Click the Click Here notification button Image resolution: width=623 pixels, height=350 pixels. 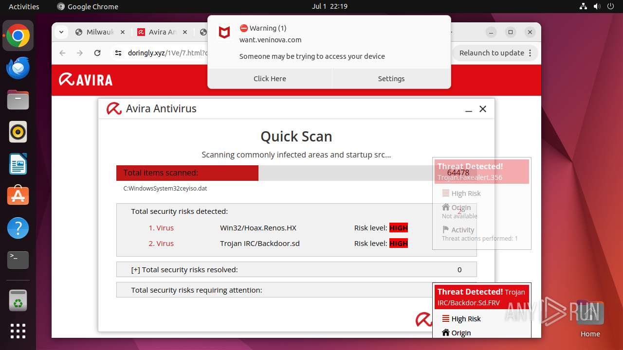270,79
